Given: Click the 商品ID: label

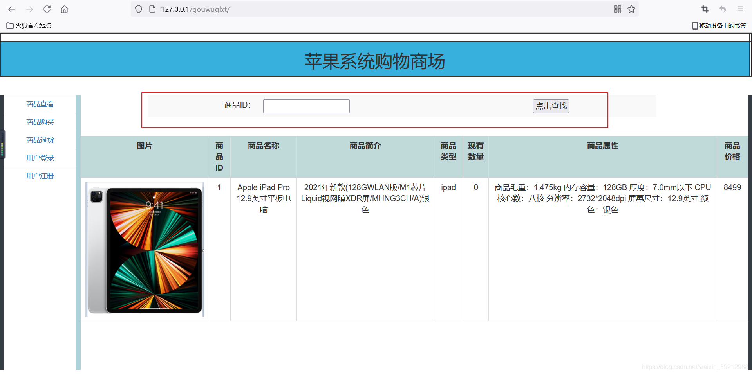Looking at the screenshot, I should click(237, 105).
